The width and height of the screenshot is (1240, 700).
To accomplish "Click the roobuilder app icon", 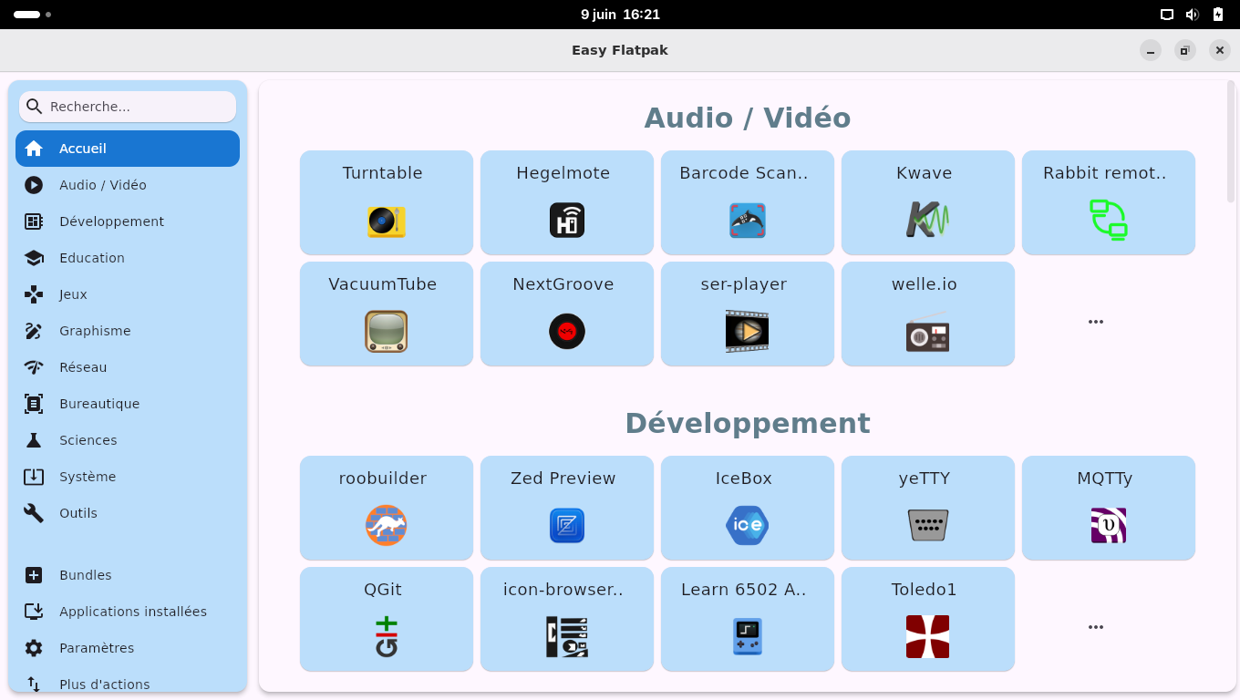I will pos(387,525).
